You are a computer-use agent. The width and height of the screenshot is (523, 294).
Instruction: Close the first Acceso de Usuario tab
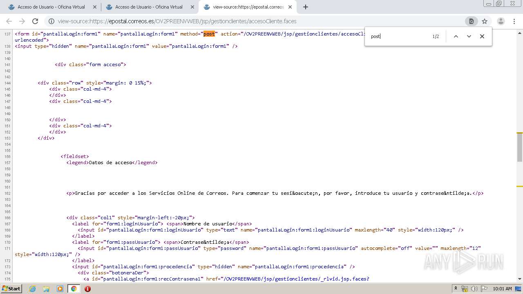tap(95, 7)
